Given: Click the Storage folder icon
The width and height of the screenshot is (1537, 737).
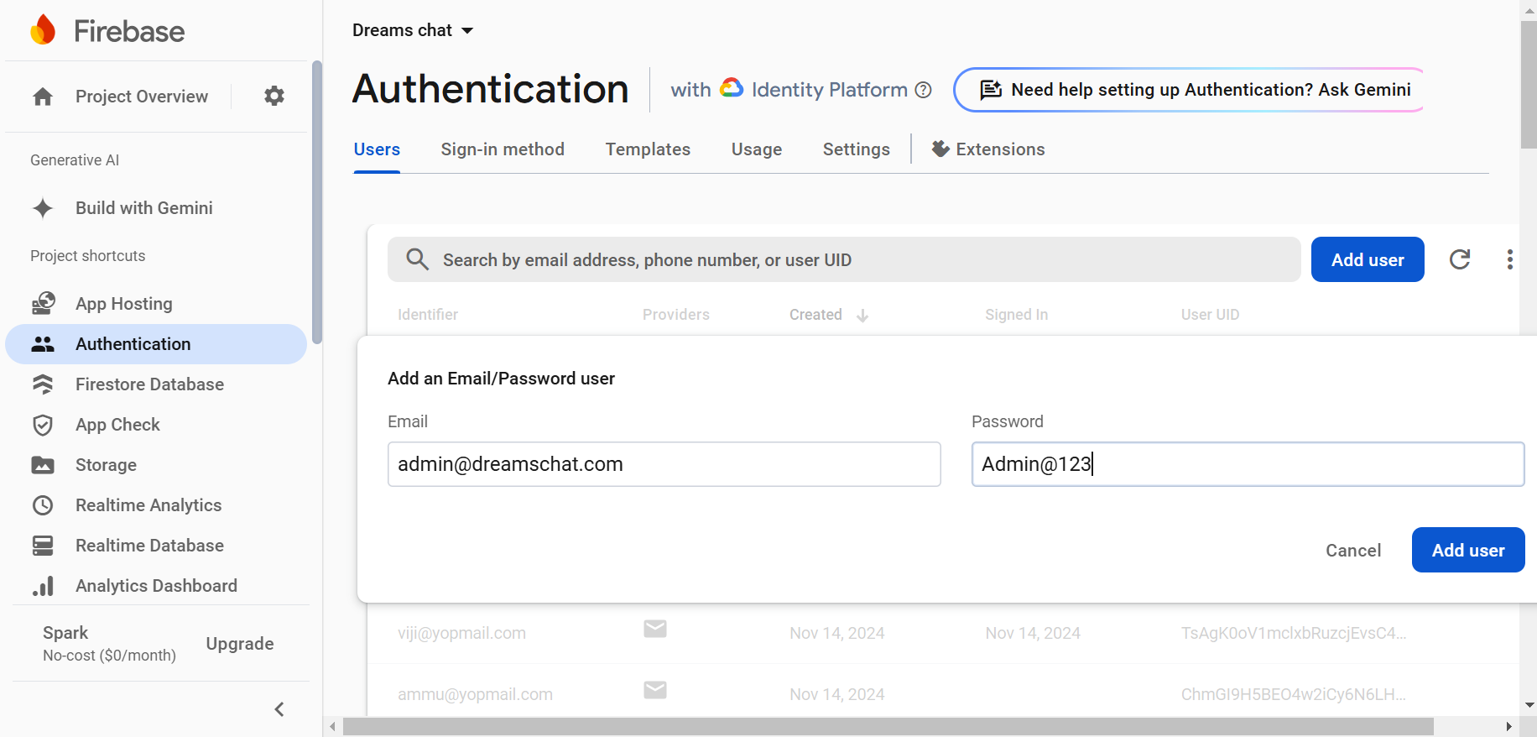Looking at the screenshot, I should (x=43, y=465).
